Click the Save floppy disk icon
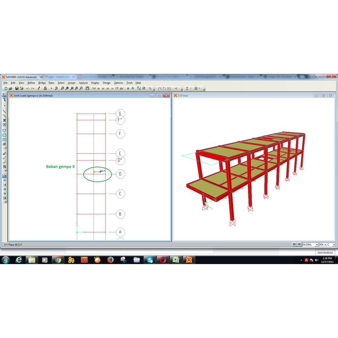This screenshot has width=338, height=338. point(17,88)
